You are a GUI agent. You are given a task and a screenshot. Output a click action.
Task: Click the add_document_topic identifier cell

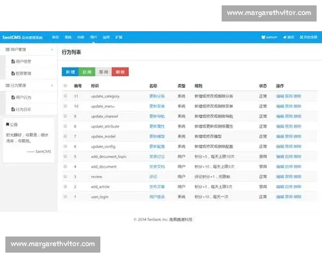[x=108, y=156]
